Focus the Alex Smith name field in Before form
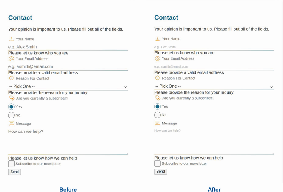 coord(68,47)
